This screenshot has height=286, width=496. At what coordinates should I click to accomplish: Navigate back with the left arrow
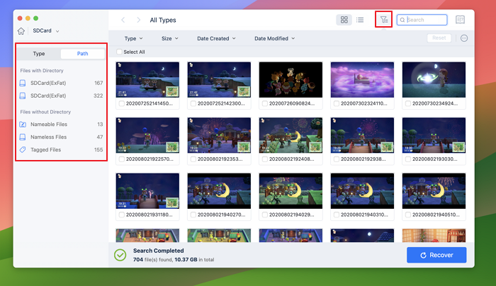click(123, 20)
